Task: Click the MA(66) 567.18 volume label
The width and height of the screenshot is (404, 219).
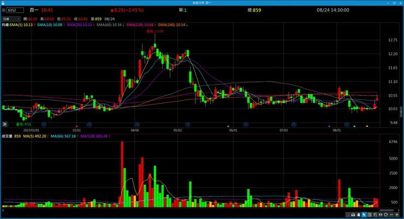Action: click(64, 137)
